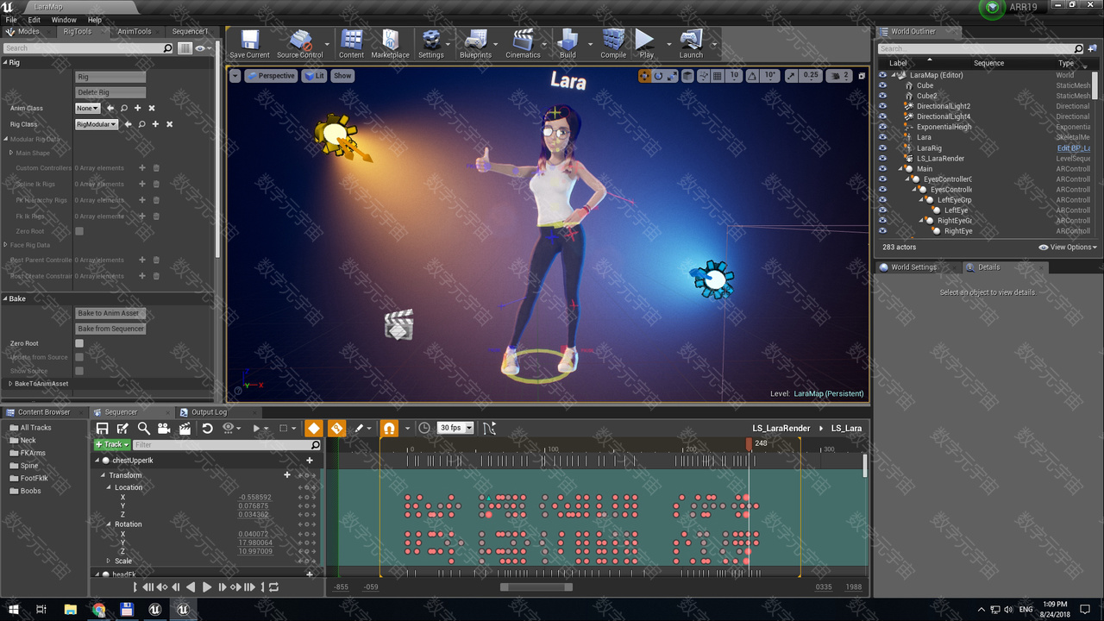Click the Perspective viewport button
This screenshot has width=1104, height=621.
[x=271, y=76]
